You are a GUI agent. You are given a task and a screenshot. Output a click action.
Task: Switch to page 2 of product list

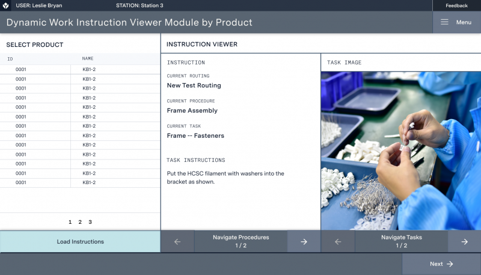80,222
